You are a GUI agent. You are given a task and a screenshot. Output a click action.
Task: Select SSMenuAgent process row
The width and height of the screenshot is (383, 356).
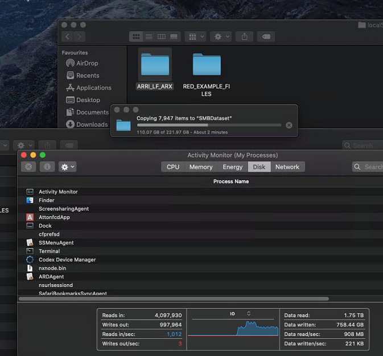click(x=200, y=242)
